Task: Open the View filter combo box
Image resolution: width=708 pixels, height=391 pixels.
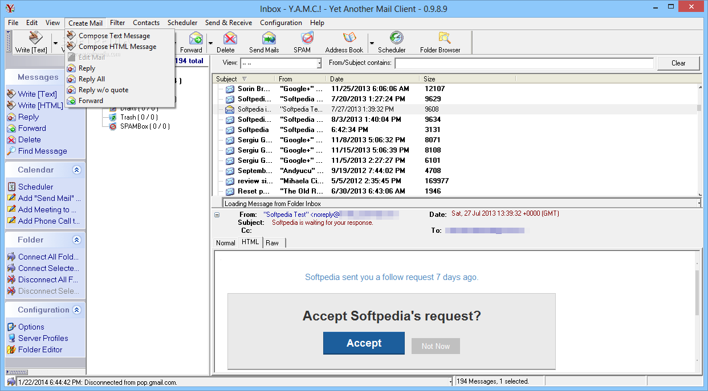Action: coord(281,63)
